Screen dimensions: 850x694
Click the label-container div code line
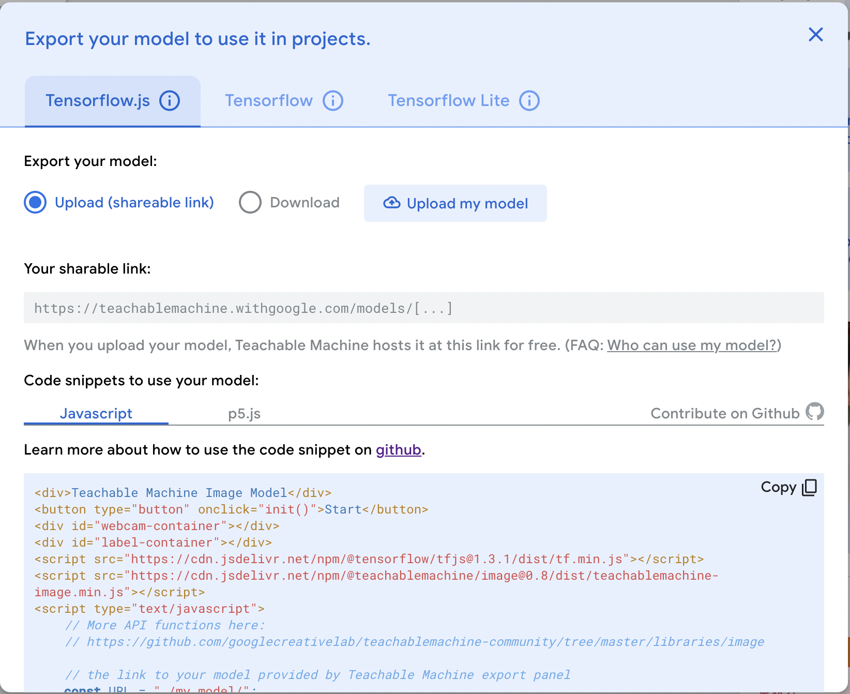tap(154, 542)
